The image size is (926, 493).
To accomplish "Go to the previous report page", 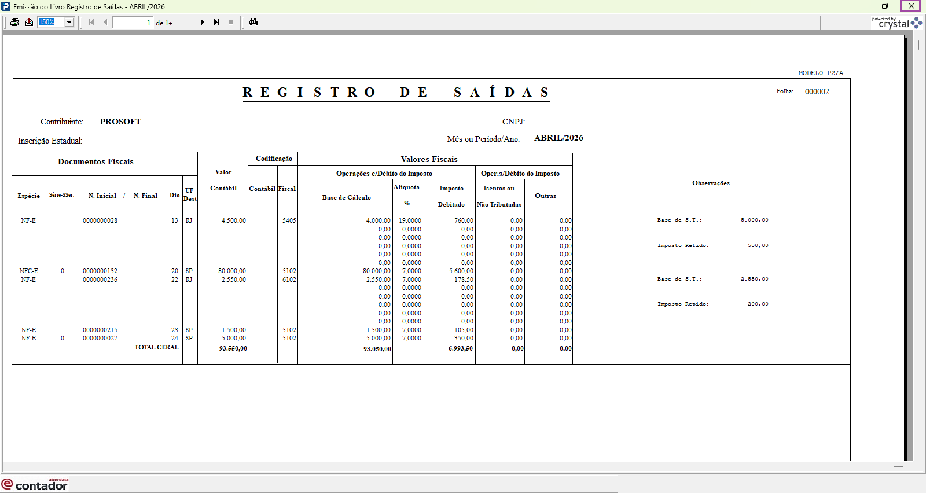I will pos(105,22).
